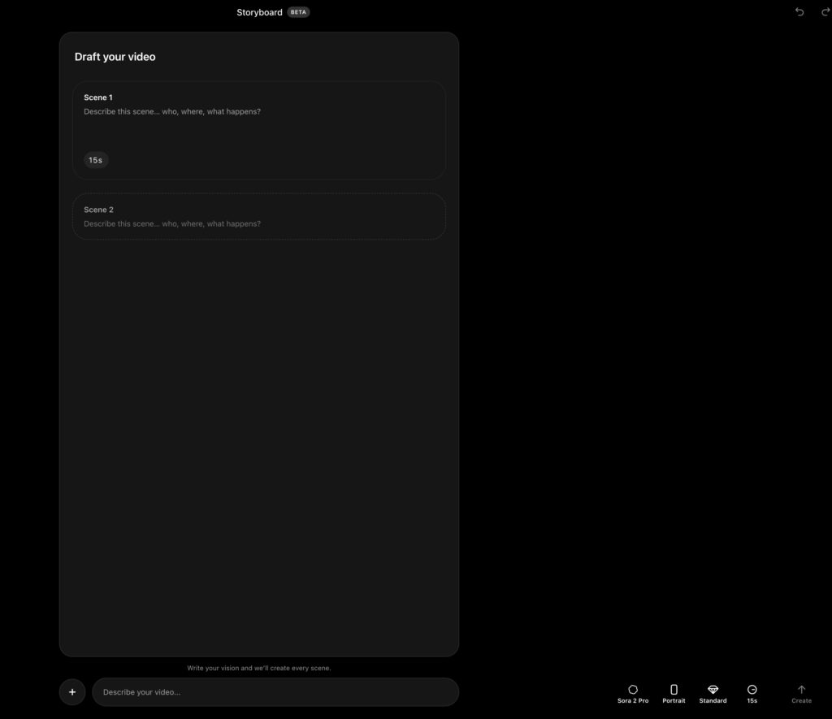Select the Scene 2 heading label

click(x=98, y=210)
